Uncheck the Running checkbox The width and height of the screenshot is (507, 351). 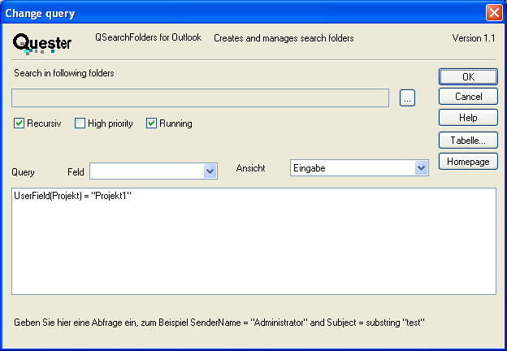(151, 123)
